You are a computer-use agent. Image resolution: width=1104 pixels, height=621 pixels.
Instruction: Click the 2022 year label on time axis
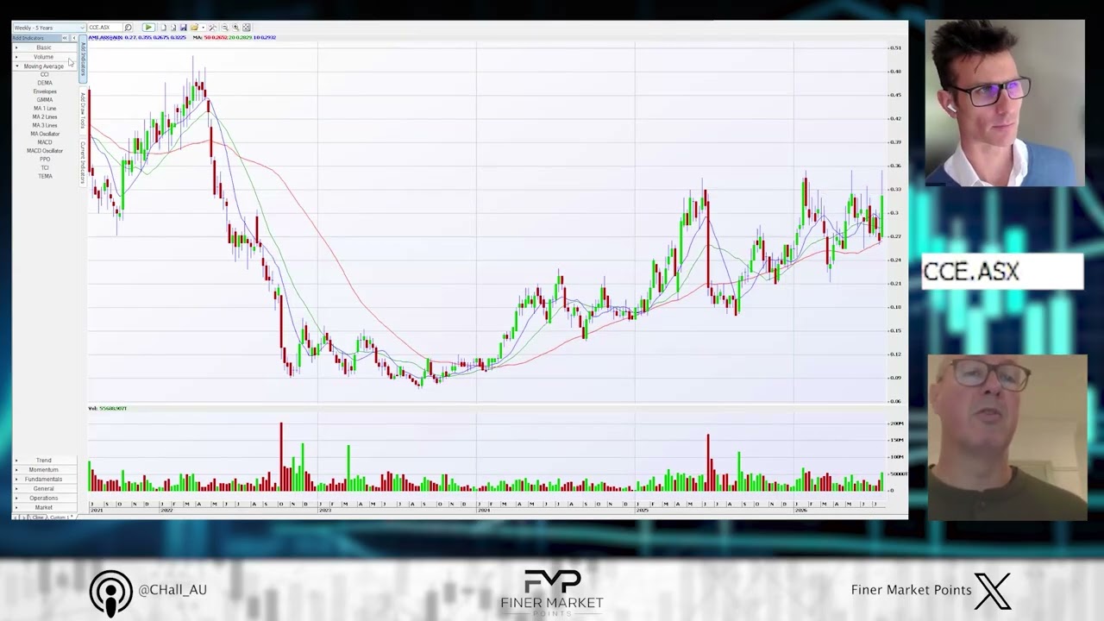coord(166,511)
